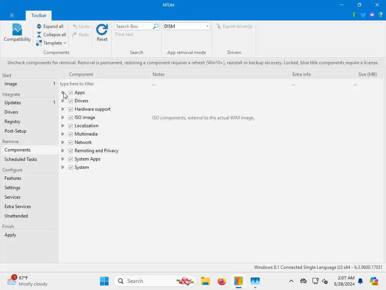Open the Help question mark icon
The height and width of the screenshot is (290, 386).
coord(381,15)
